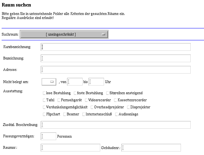Screen dimensions: 204x155
Task: Open the Nicht belegt am day dropdown
Action: pyautogui.click(x=49, y=82)
